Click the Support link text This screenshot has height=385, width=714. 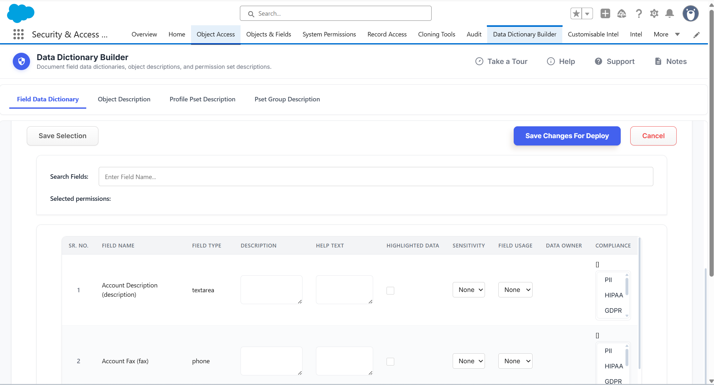pyautogui.click(x=620, y=61)
